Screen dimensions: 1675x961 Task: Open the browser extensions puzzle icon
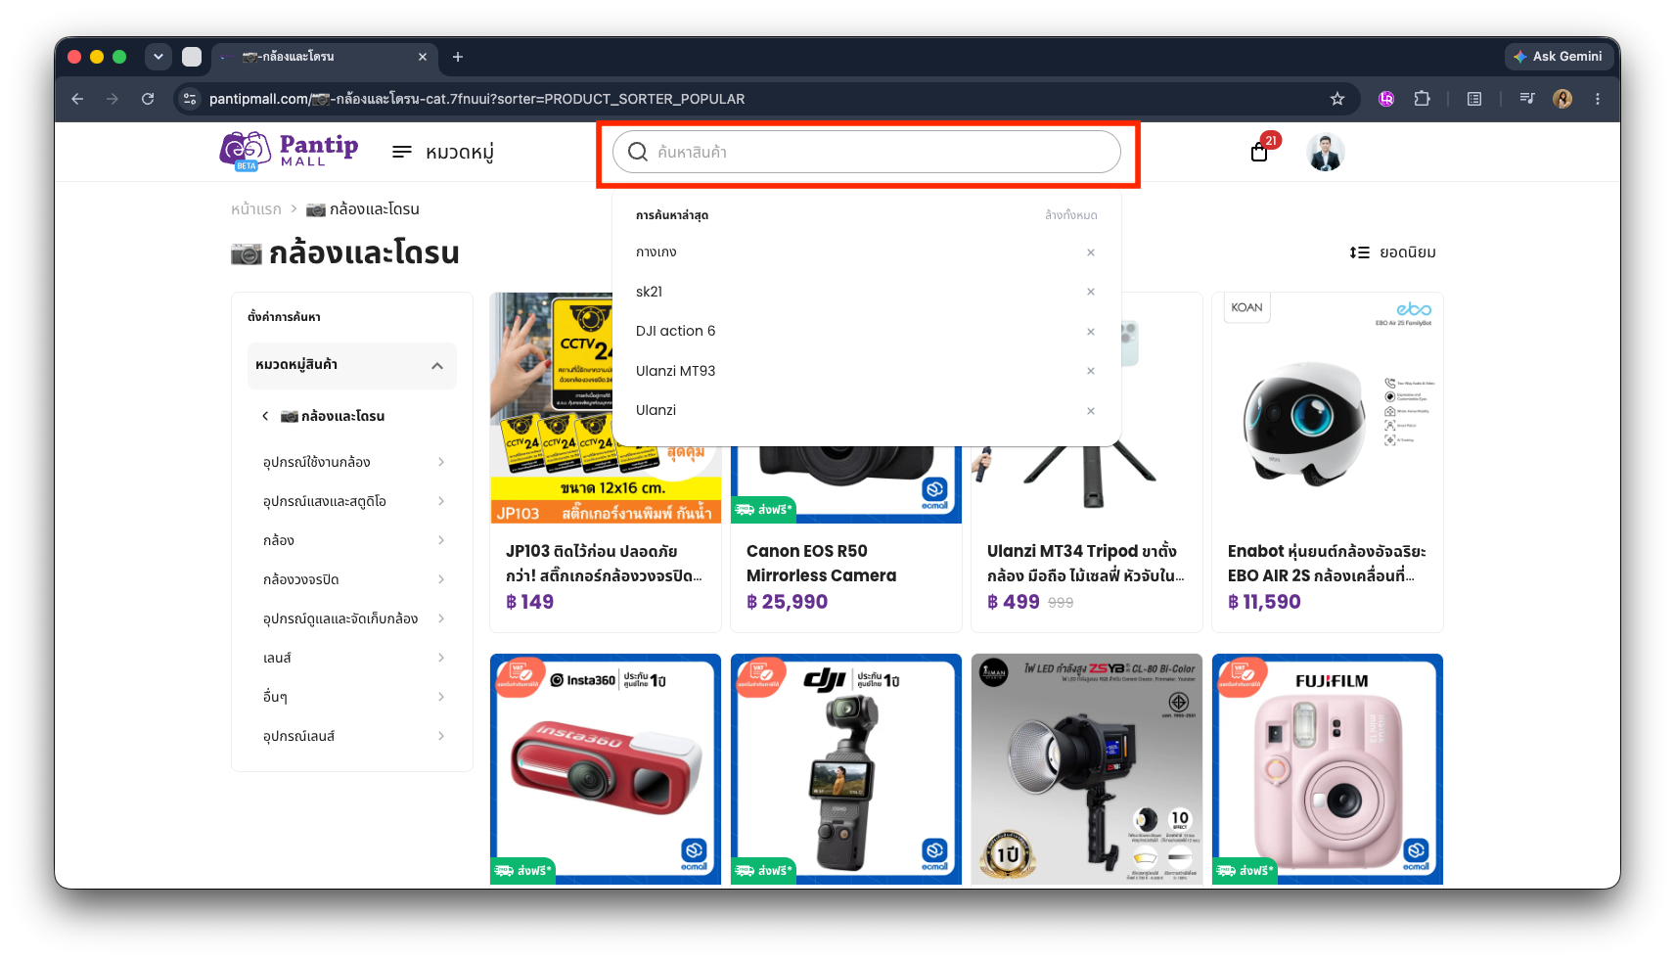point(1422,99)
